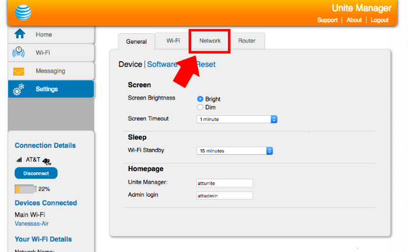The image size is (408, 252).
Task: Click the battery level indicator
Action: (x=25, y=189)
